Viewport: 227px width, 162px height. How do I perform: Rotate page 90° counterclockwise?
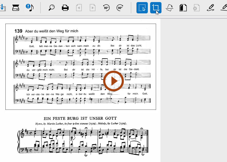(x=106, y=8)
